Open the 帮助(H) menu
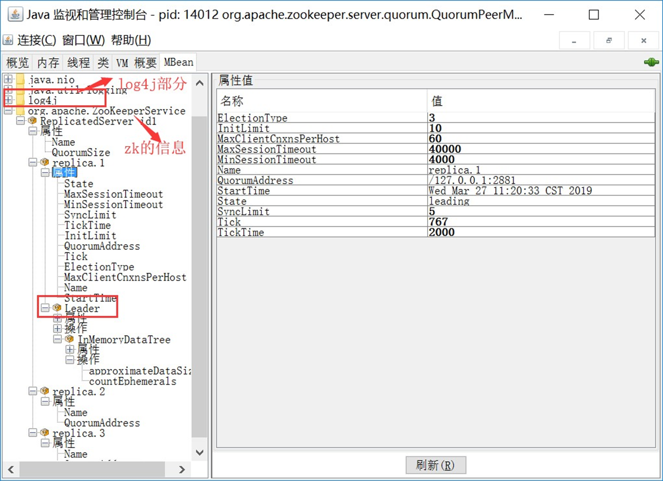Viewport: 663px width, 481px height. (131, 40)
